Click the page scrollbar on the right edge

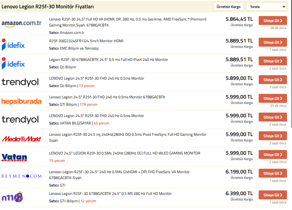click(x=291, y=64)
